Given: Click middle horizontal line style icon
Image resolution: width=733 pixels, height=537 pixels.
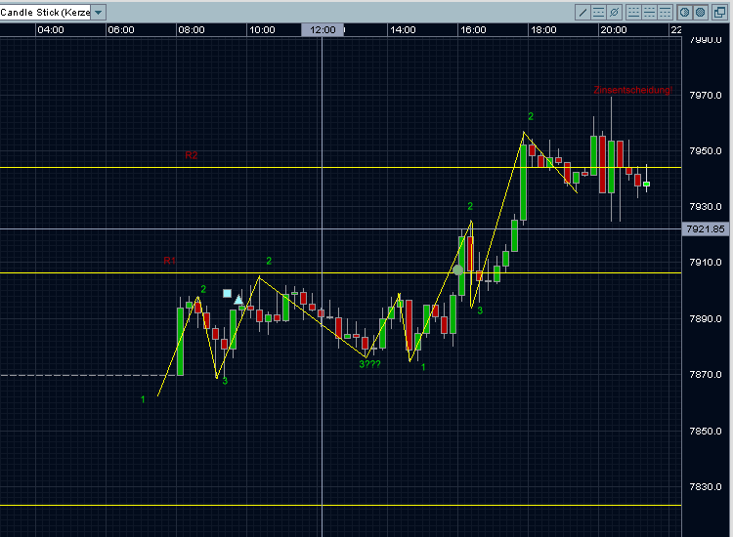Looking at the screenshot, I should (649, 13).
